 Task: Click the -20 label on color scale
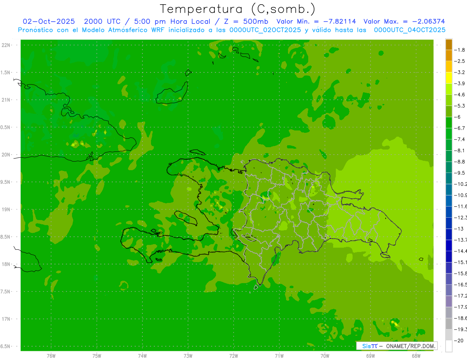(459, 340)
